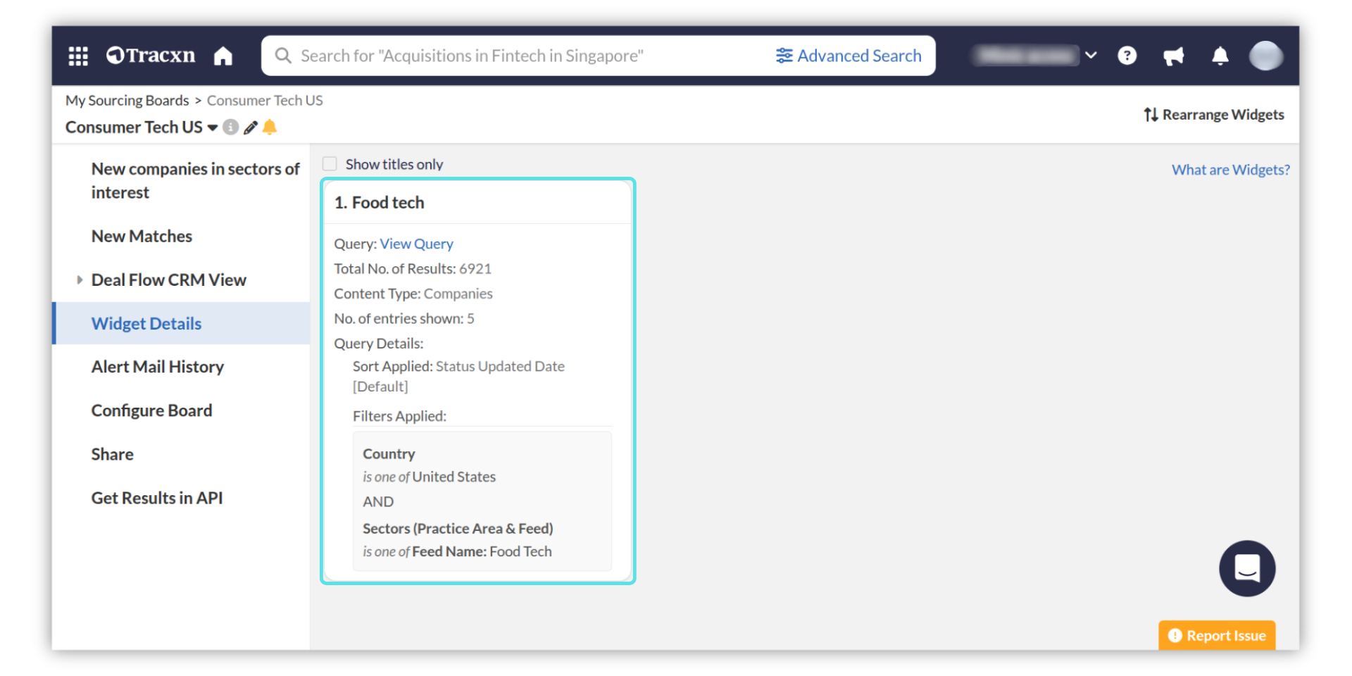Open the notifications bell in top bar

tap(1220, 56)
